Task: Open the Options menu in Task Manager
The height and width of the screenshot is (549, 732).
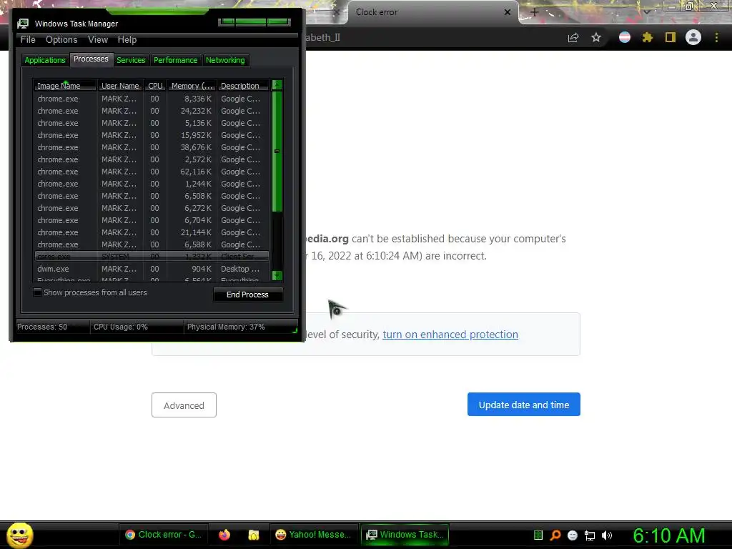Action: point(61,40)
